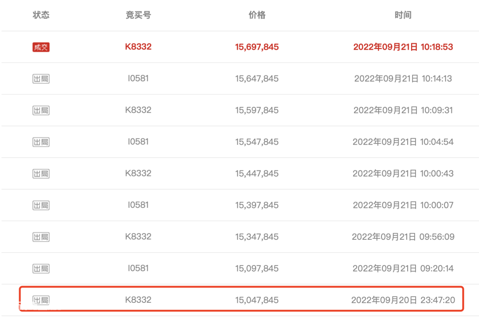Click 出局 badge in the 15,097,845 row
This screenshot has height=328, width=479.
41,269
